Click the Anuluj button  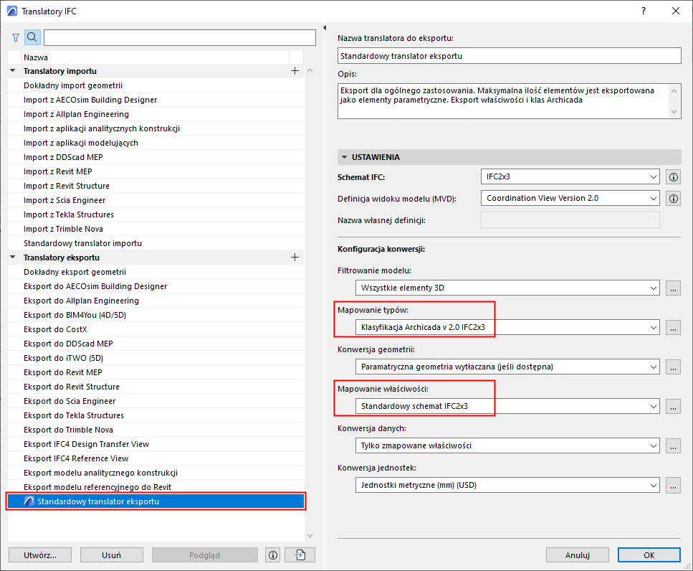pyautogui.click(x=577, y=555)
